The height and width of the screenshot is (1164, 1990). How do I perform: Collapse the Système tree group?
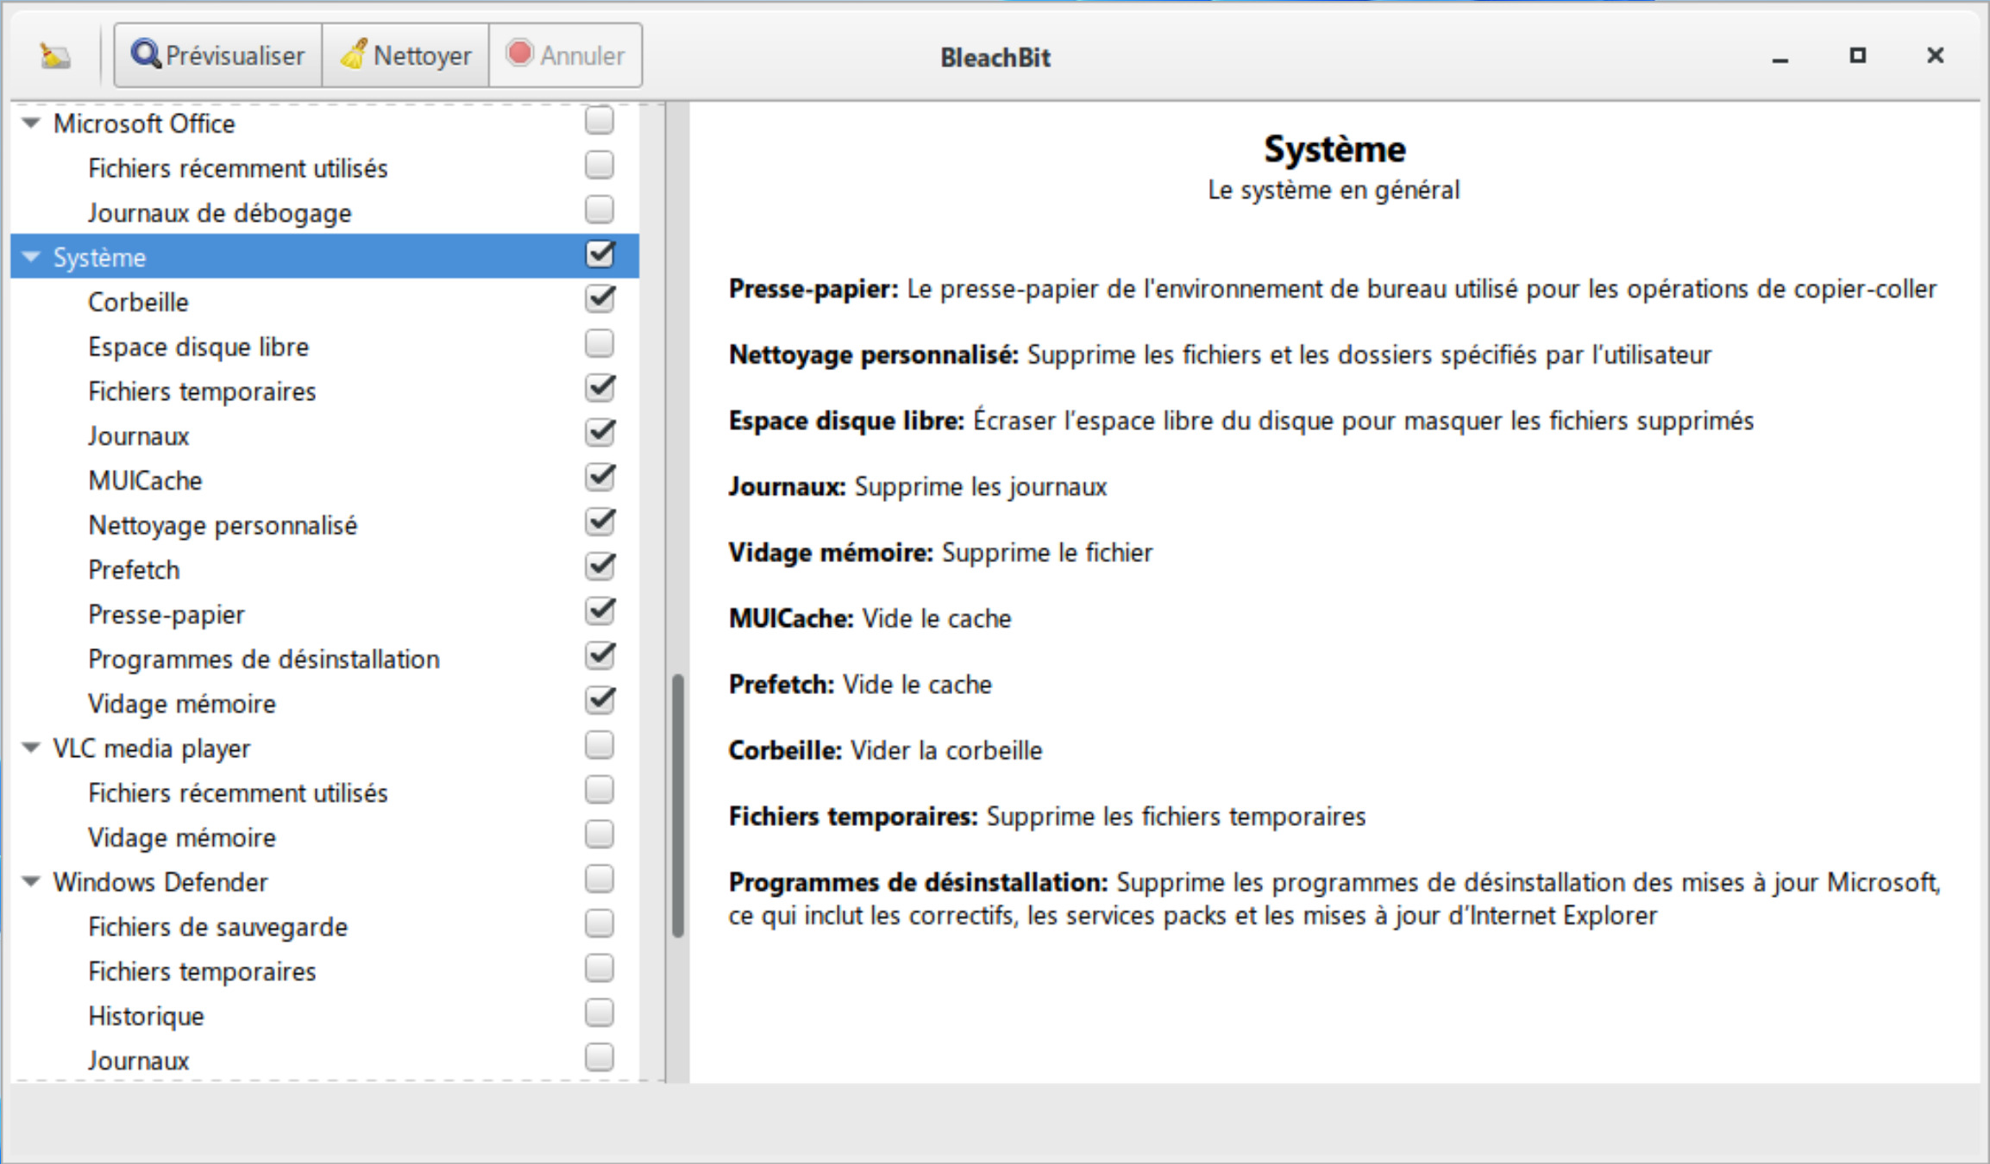tap(31, 257)
